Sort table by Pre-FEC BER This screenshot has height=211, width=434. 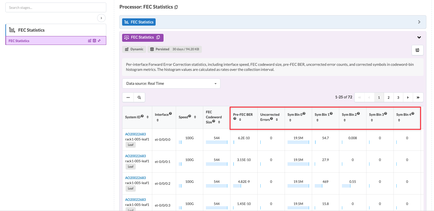pyautogui.click(x=240, y=120)
